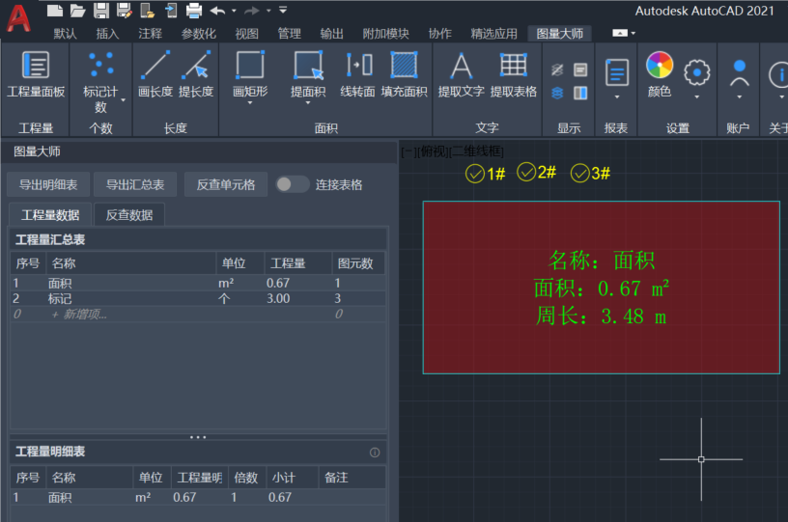Click the viewport label [-][俯视][二维线框]

[452, 151]
